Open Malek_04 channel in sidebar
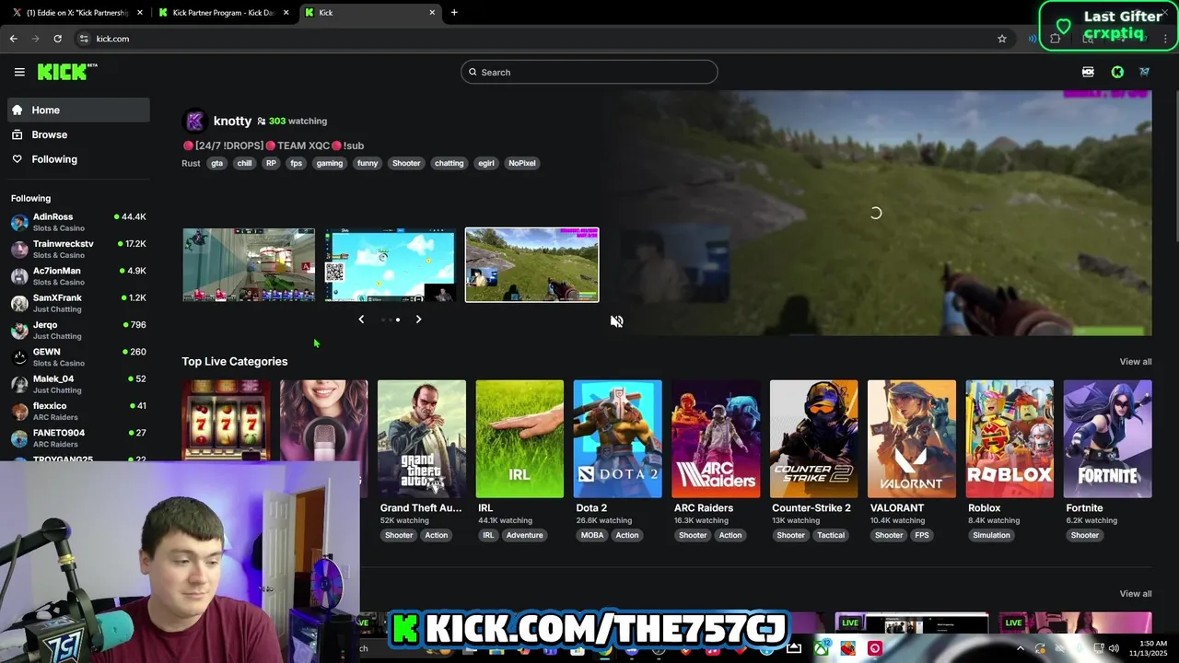1179x663 pixels. [x=78, y=384]
